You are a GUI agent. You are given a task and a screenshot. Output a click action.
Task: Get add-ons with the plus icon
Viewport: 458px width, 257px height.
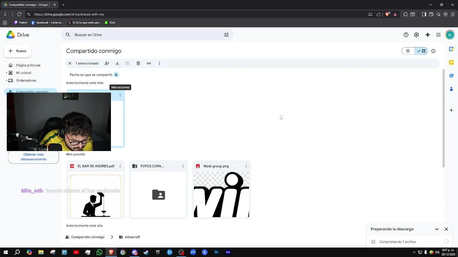451,110
